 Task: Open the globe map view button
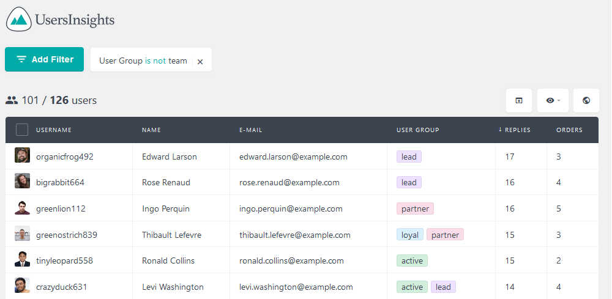(x=586, y=100)
